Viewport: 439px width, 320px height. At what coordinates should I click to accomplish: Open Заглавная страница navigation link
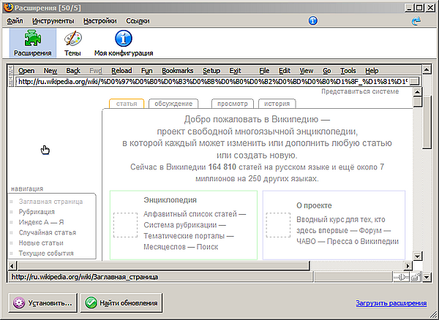click(50, 202)
